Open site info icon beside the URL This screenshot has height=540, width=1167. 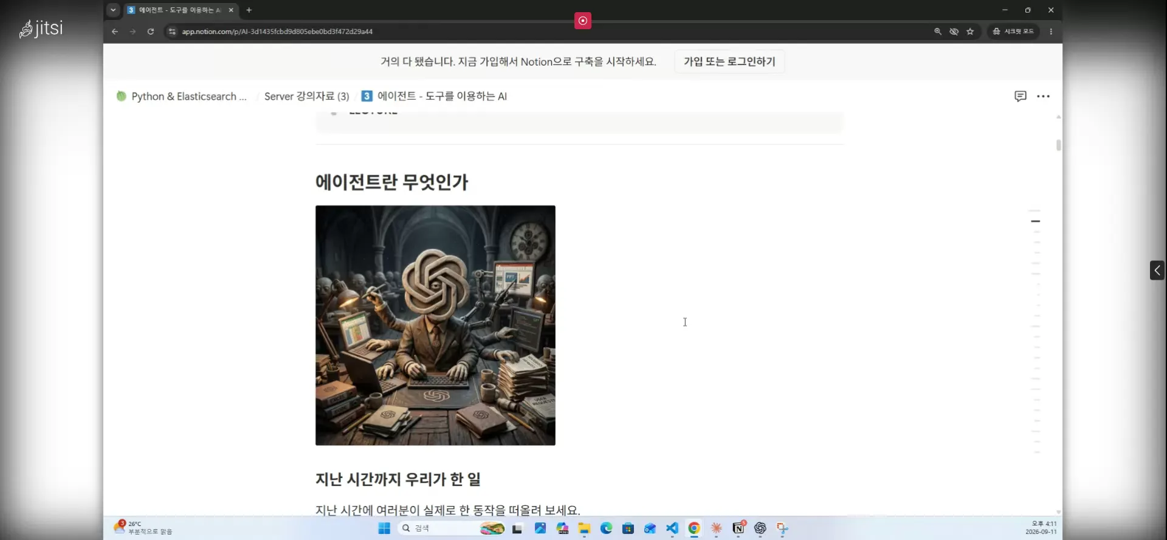click(172, 32)
